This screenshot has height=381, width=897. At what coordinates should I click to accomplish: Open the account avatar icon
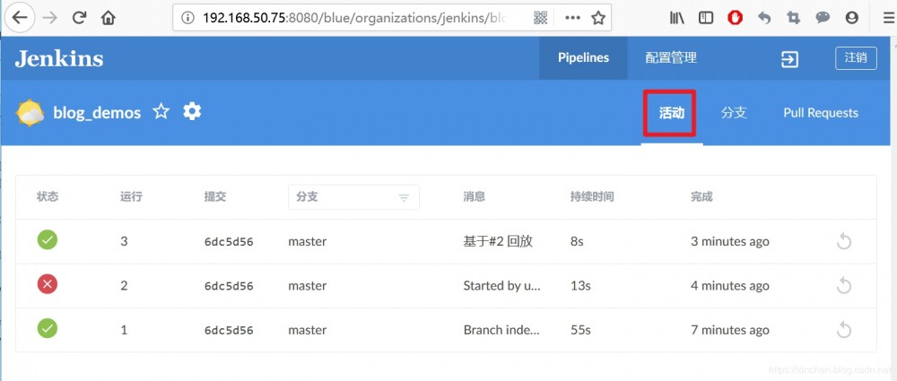click(852, 18)
